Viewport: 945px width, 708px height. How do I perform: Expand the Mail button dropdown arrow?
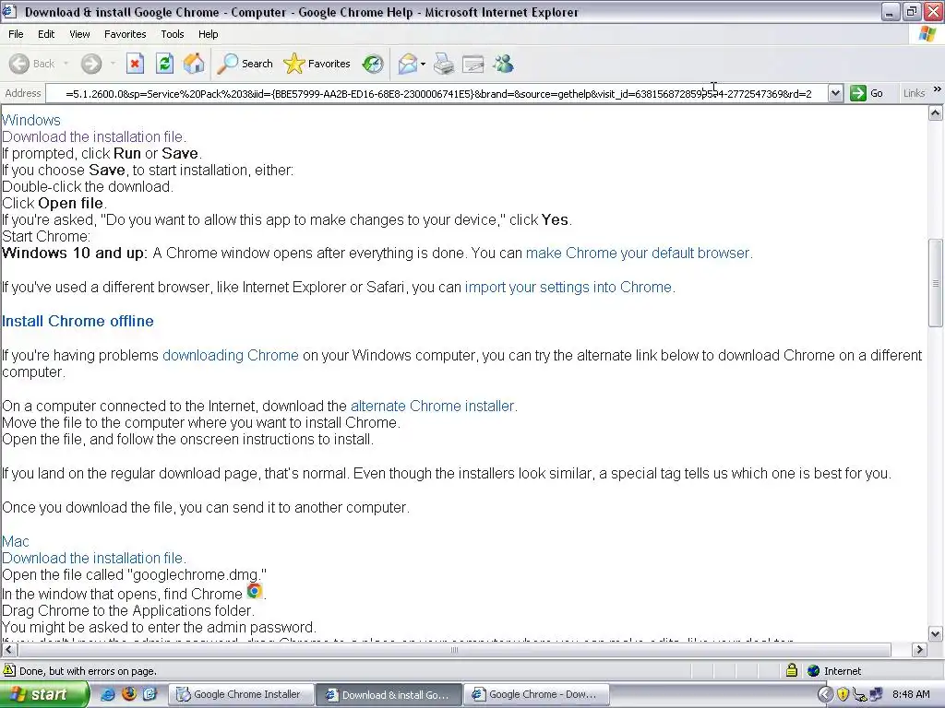423,64
